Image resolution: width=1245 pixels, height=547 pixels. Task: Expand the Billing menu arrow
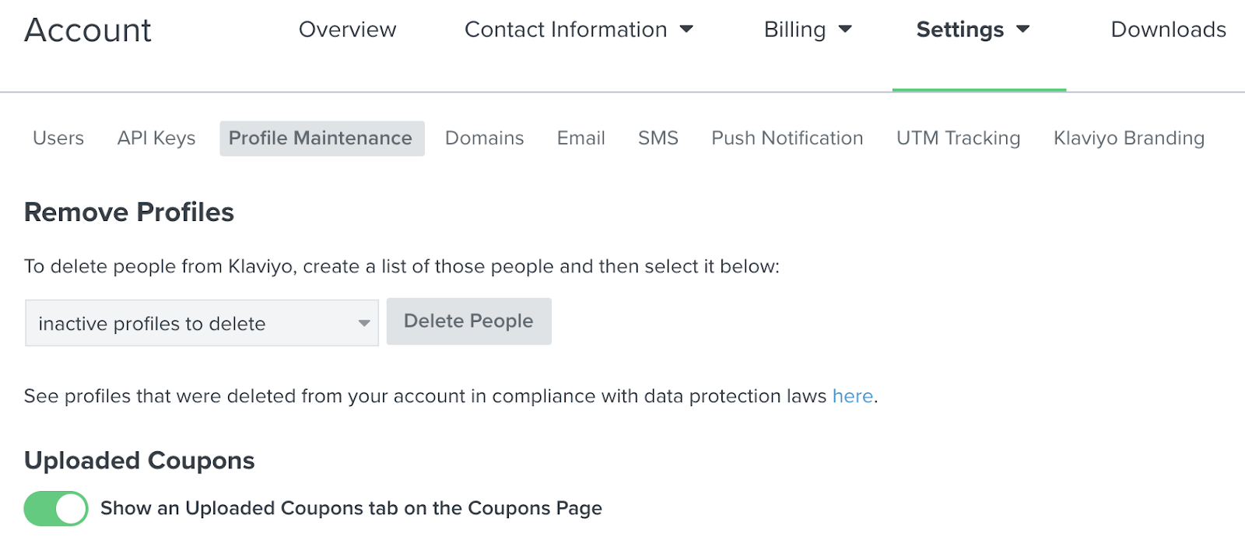tap(845, 30)
